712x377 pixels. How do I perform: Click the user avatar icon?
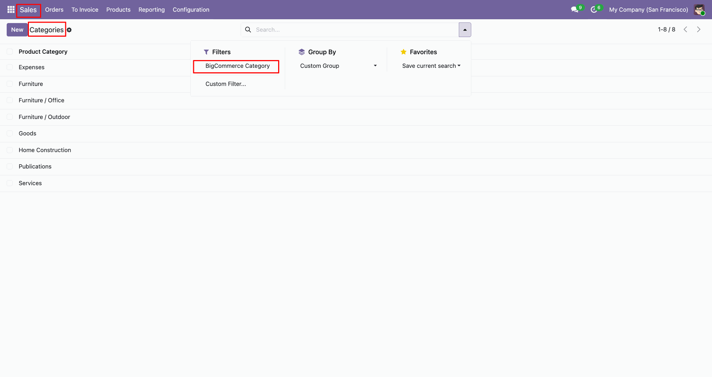pyautogui.click(x=699, y=10)
